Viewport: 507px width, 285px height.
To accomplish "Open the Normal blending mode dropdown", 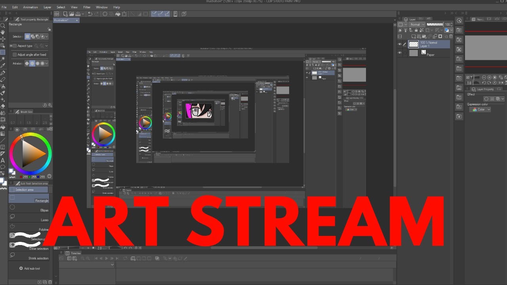I will [x=417, y=25].
